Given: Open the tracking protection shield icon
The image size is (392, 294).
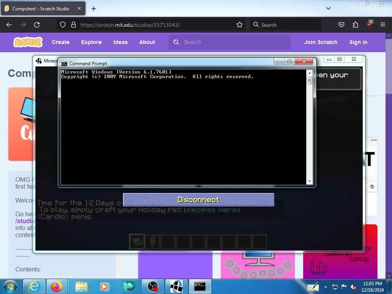Looking at the screenshot, I should tap(63, 25).
